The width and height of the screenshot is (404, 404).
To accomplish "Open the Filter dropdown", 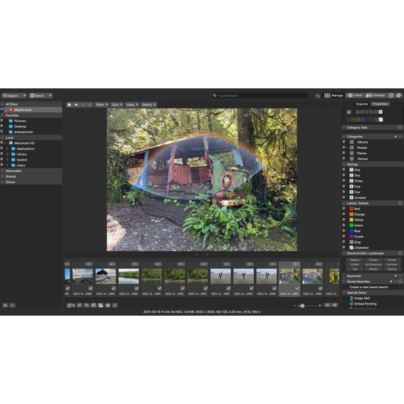I will click(x=102, y=104).
